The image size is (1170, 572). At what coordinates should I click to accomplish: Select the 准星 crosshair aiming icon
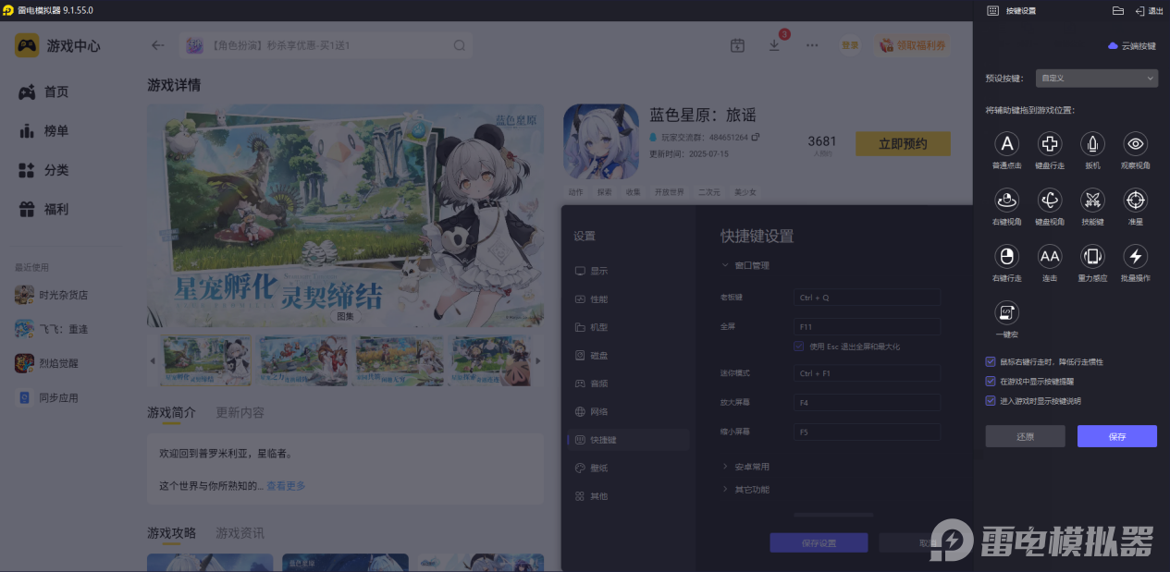click(1135, 201)
